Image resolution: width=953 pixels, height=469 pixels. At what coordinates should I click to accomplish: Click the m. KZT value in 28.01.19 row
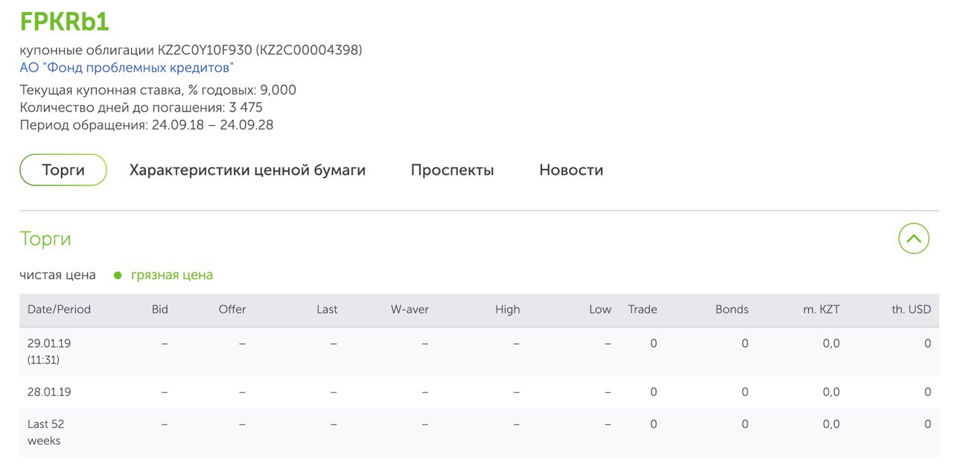pyautogui.click(x=830, y=392)
